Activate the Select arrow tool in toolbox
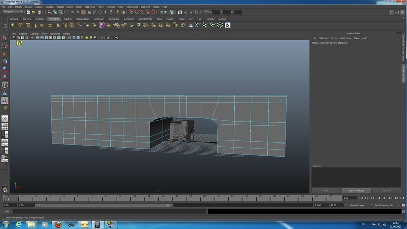 coord(5,38)
